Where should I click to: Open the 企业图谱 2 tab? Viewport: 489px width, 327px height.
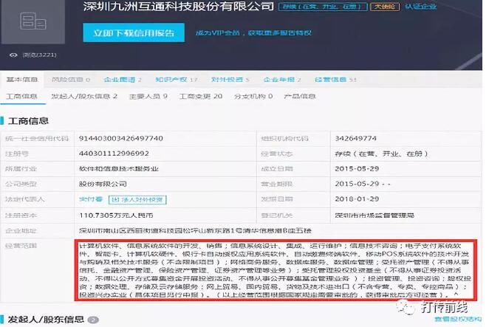123,80
